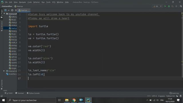
Task: Open the Edit menu
Action: coord(11,2)
